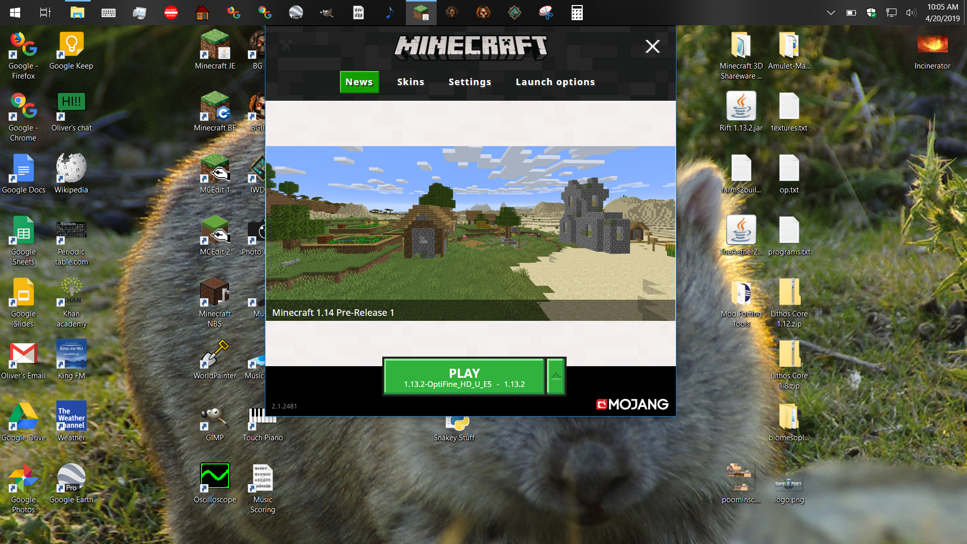Close the Minecraft launcher with the X

[x=653, y=46]
